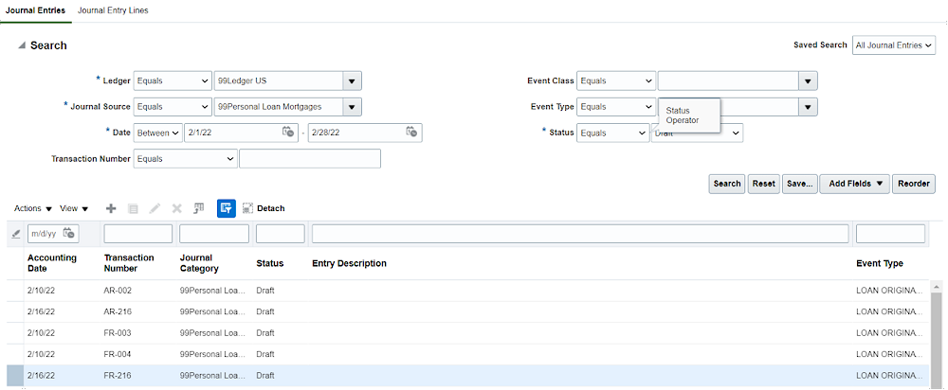The image size is (948, 390).
Task: Expand Event Type value list arrow
Action: pos(808,106)
